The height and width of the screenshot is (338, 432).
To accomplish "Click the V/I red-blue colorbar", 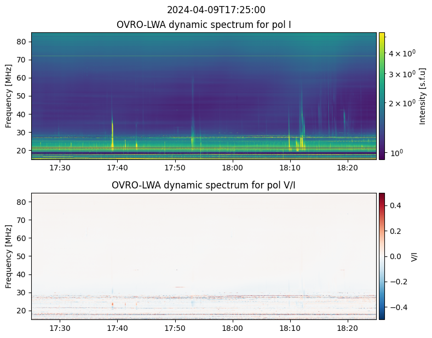I will coord(382,256).
